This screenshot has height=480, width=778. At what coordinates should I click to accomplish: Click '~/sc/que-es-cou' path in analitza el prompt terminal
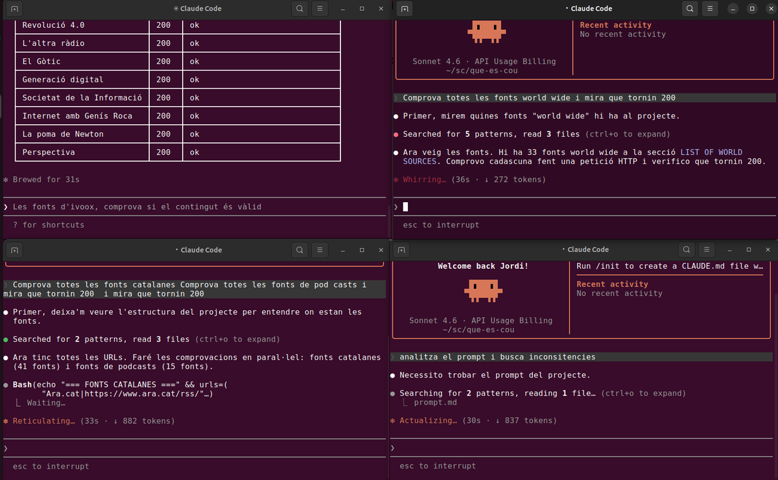[x=478, y=330]
